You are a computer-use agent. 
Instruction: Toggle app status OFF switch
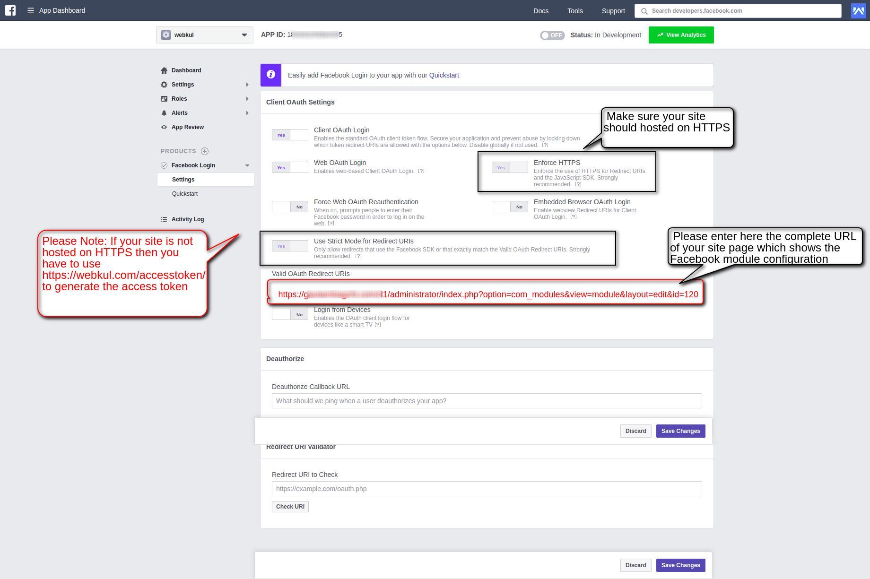click(x=552, y=35)
